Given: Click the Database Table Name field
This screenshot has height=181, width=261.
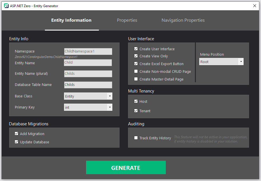Looking at the screenshot, I should pos(88,85).
